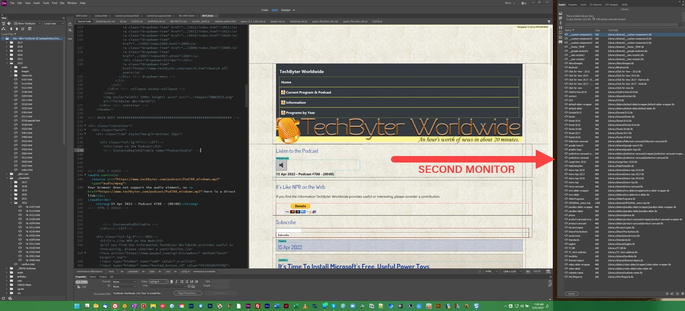Switch to Split view

tap(275, 10)
